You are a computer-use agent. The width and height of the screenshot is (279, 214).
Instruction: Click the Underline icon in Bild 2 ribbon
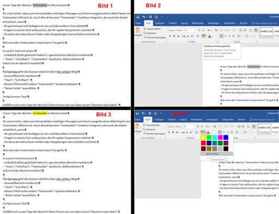point(178,36)
